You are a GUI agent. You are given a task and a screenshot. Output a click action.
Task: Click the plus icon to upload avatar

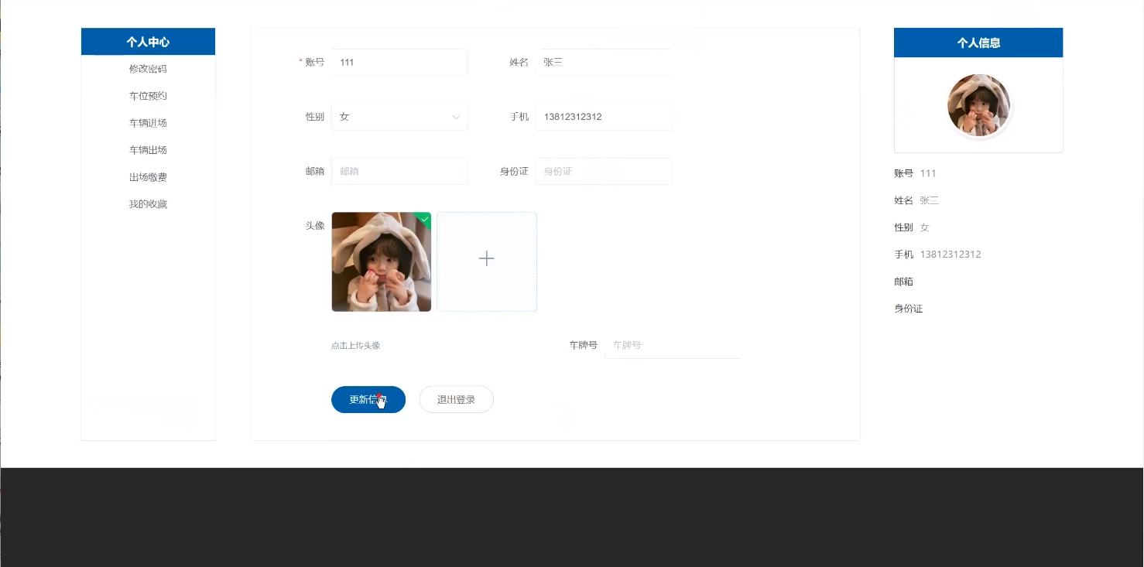(x=486, y=259)
